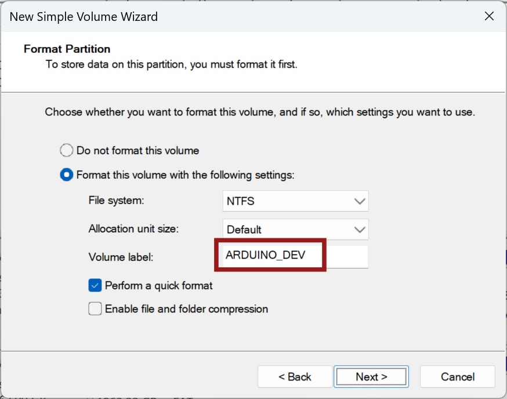Click the 'File system:' label
The width and height of the screenshot is (507, 399).
coord(116,201)
